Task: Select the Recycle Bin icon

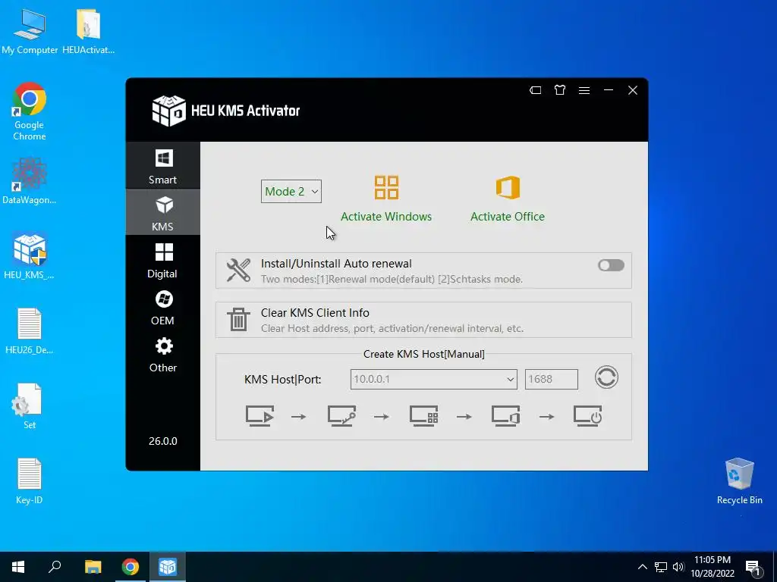Action: click(x=739, y=481)
